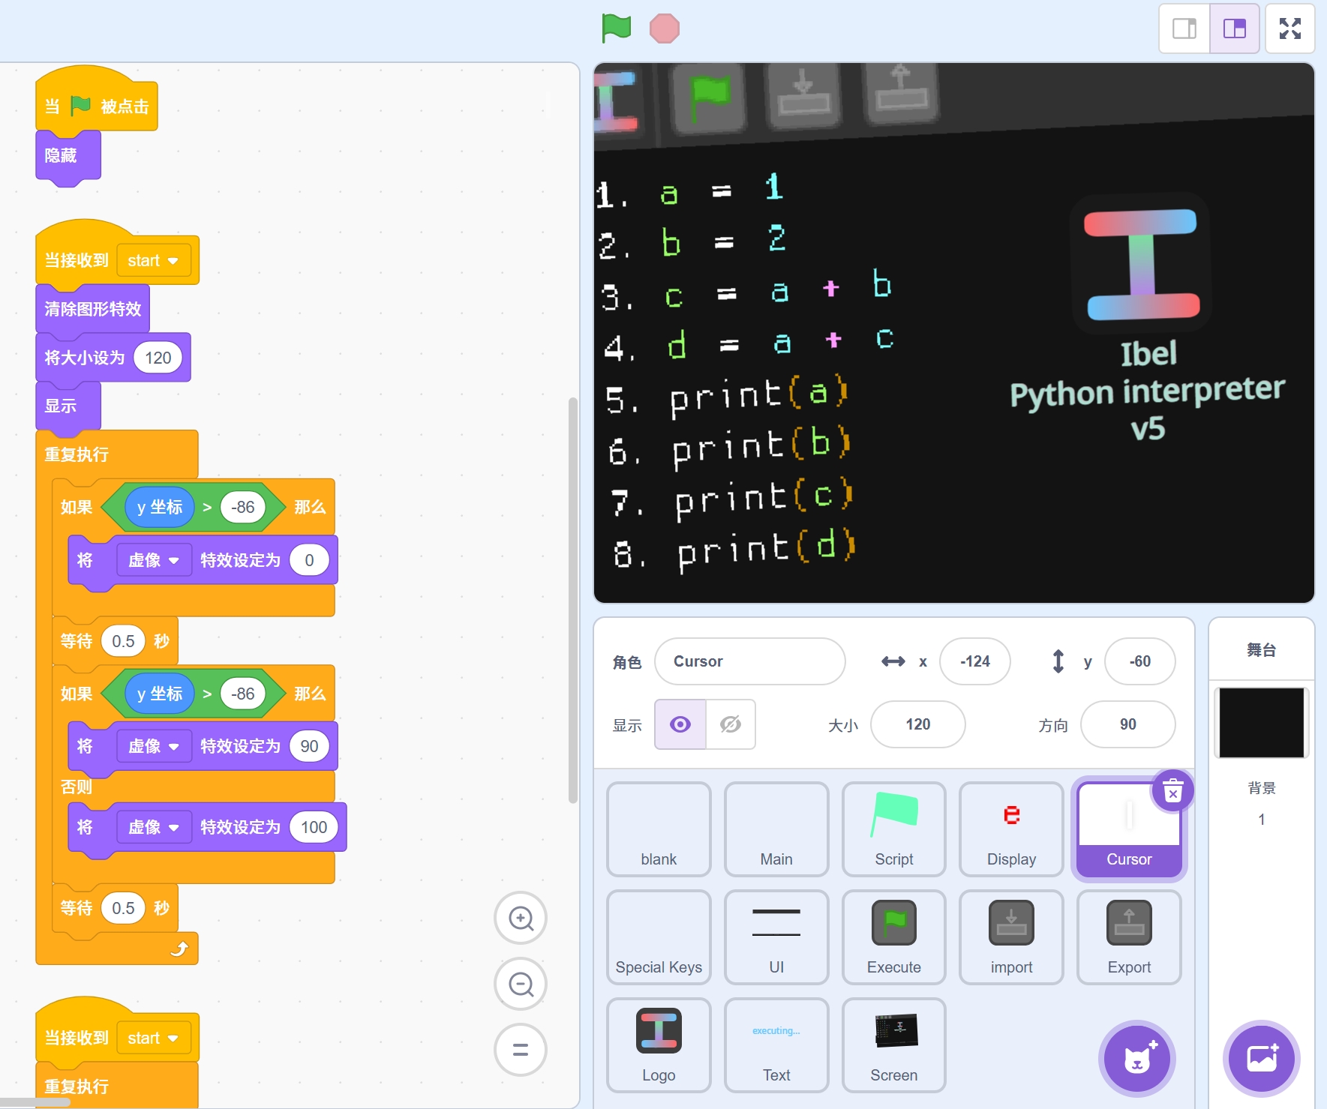Delete the Cursor sprite with trash icon

tap(1172, 790)
